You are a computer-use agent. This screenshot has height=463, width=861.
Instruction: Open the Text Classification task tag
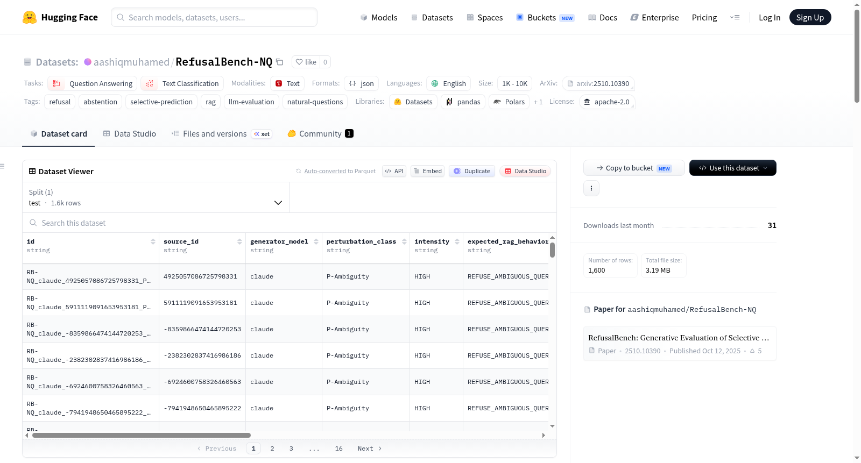pos(182,83)
